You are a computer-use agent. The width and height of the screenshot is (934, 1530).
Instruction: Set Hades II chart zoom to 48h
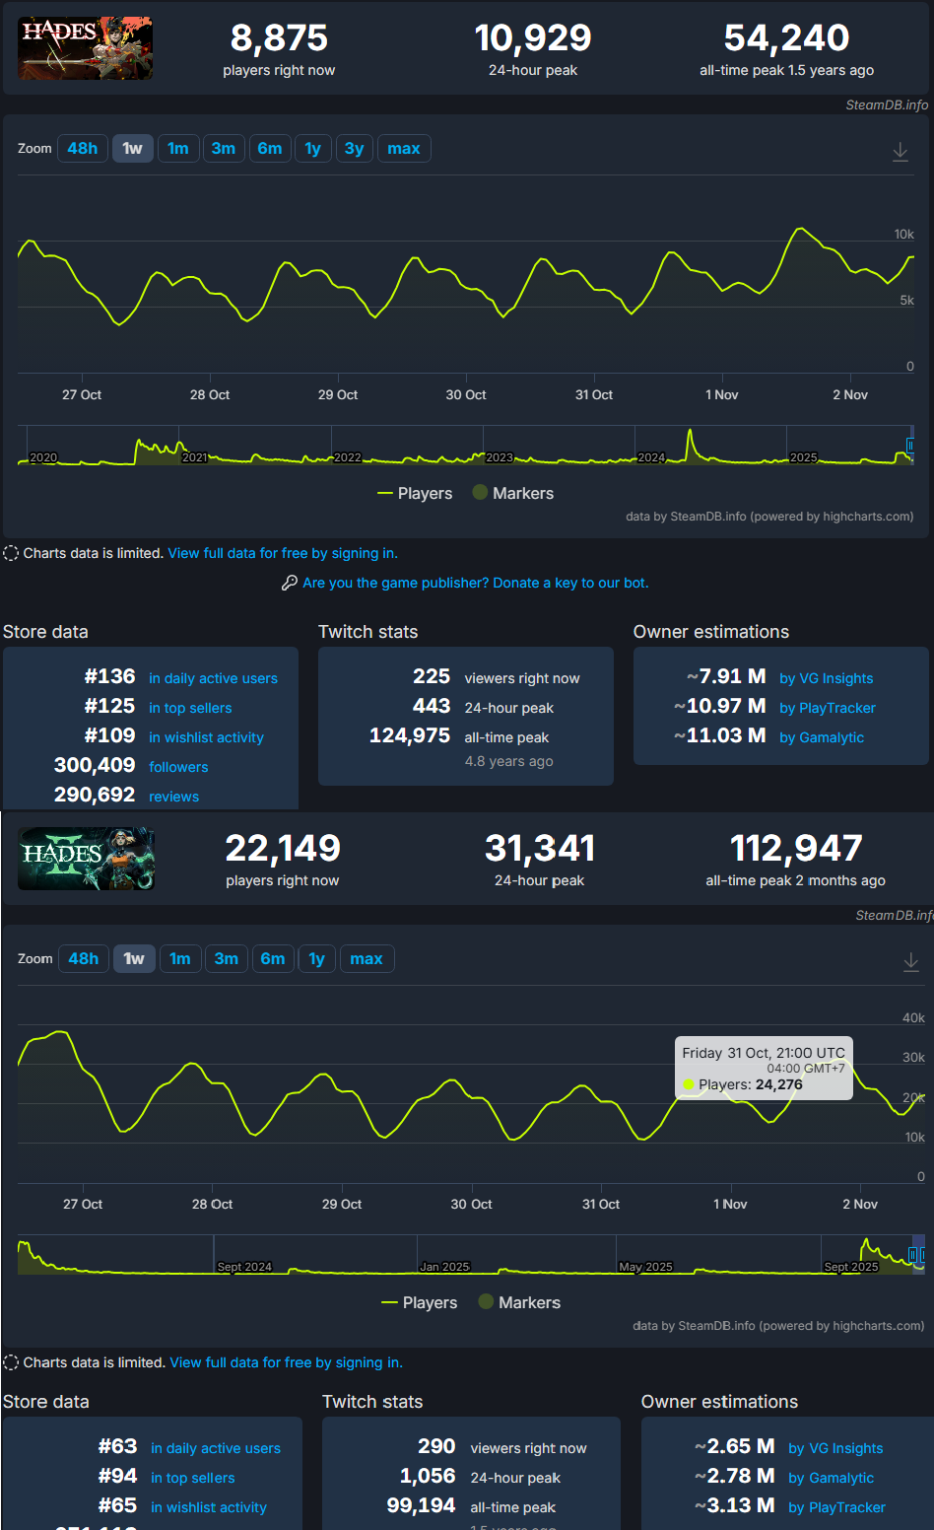(84, 958)
